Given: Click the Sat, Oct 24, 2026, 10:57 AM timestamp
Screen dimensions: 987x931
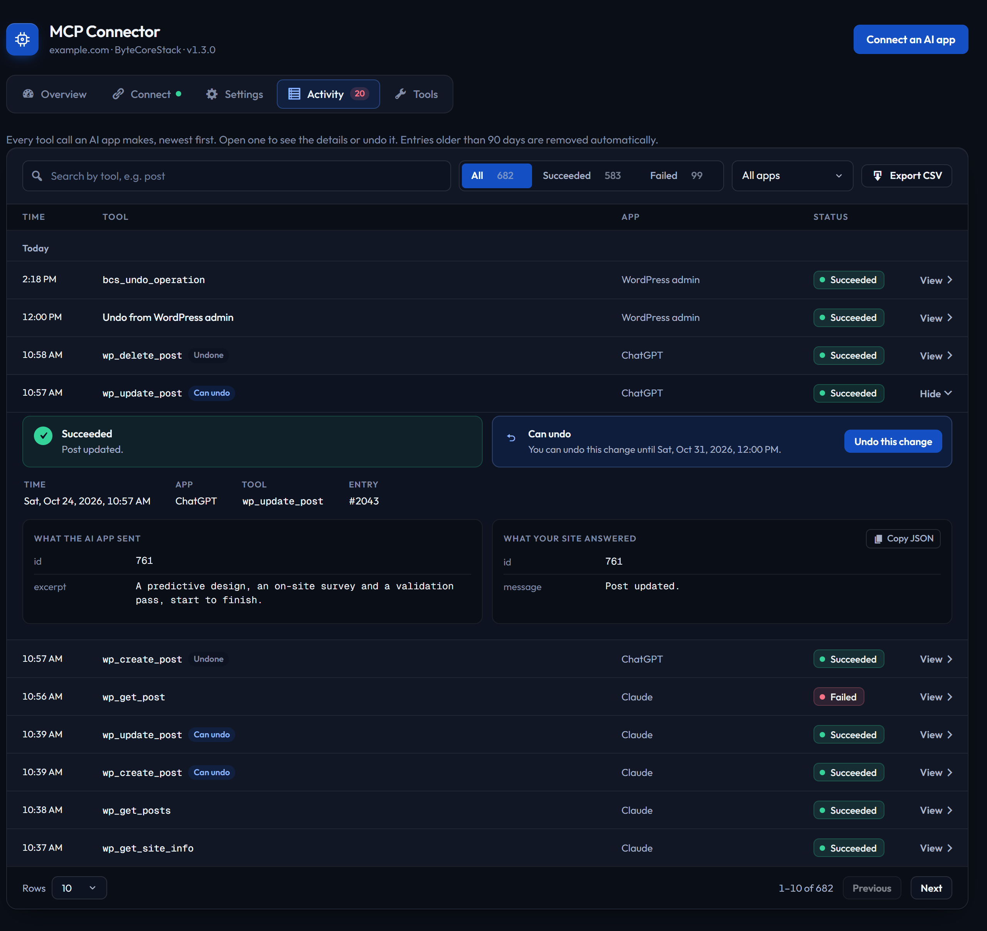Looking at the screenshot, I should tap(87, 501).
